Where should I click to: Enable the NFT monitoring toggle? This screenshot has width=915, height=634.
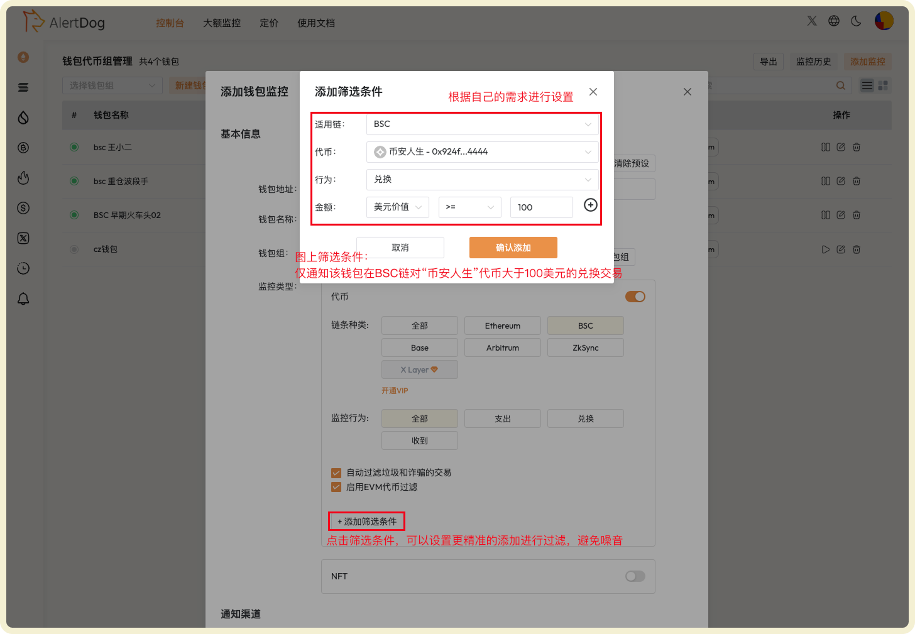[x=634, y=576]
